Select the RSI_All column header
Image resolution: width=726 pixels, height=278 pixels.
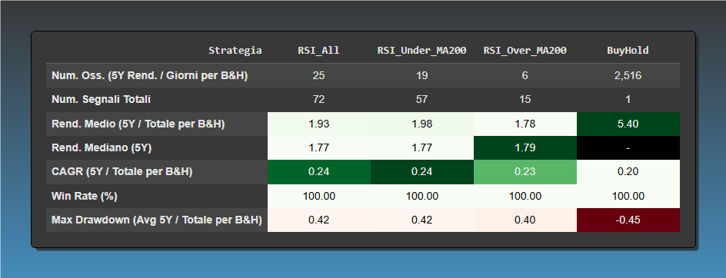[318, 51]
